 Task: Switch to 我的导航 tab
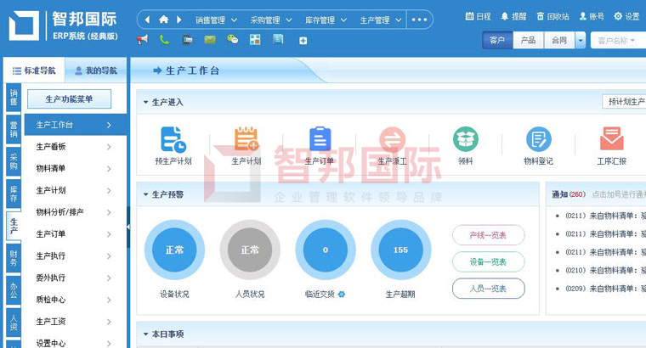coord(96,70)
